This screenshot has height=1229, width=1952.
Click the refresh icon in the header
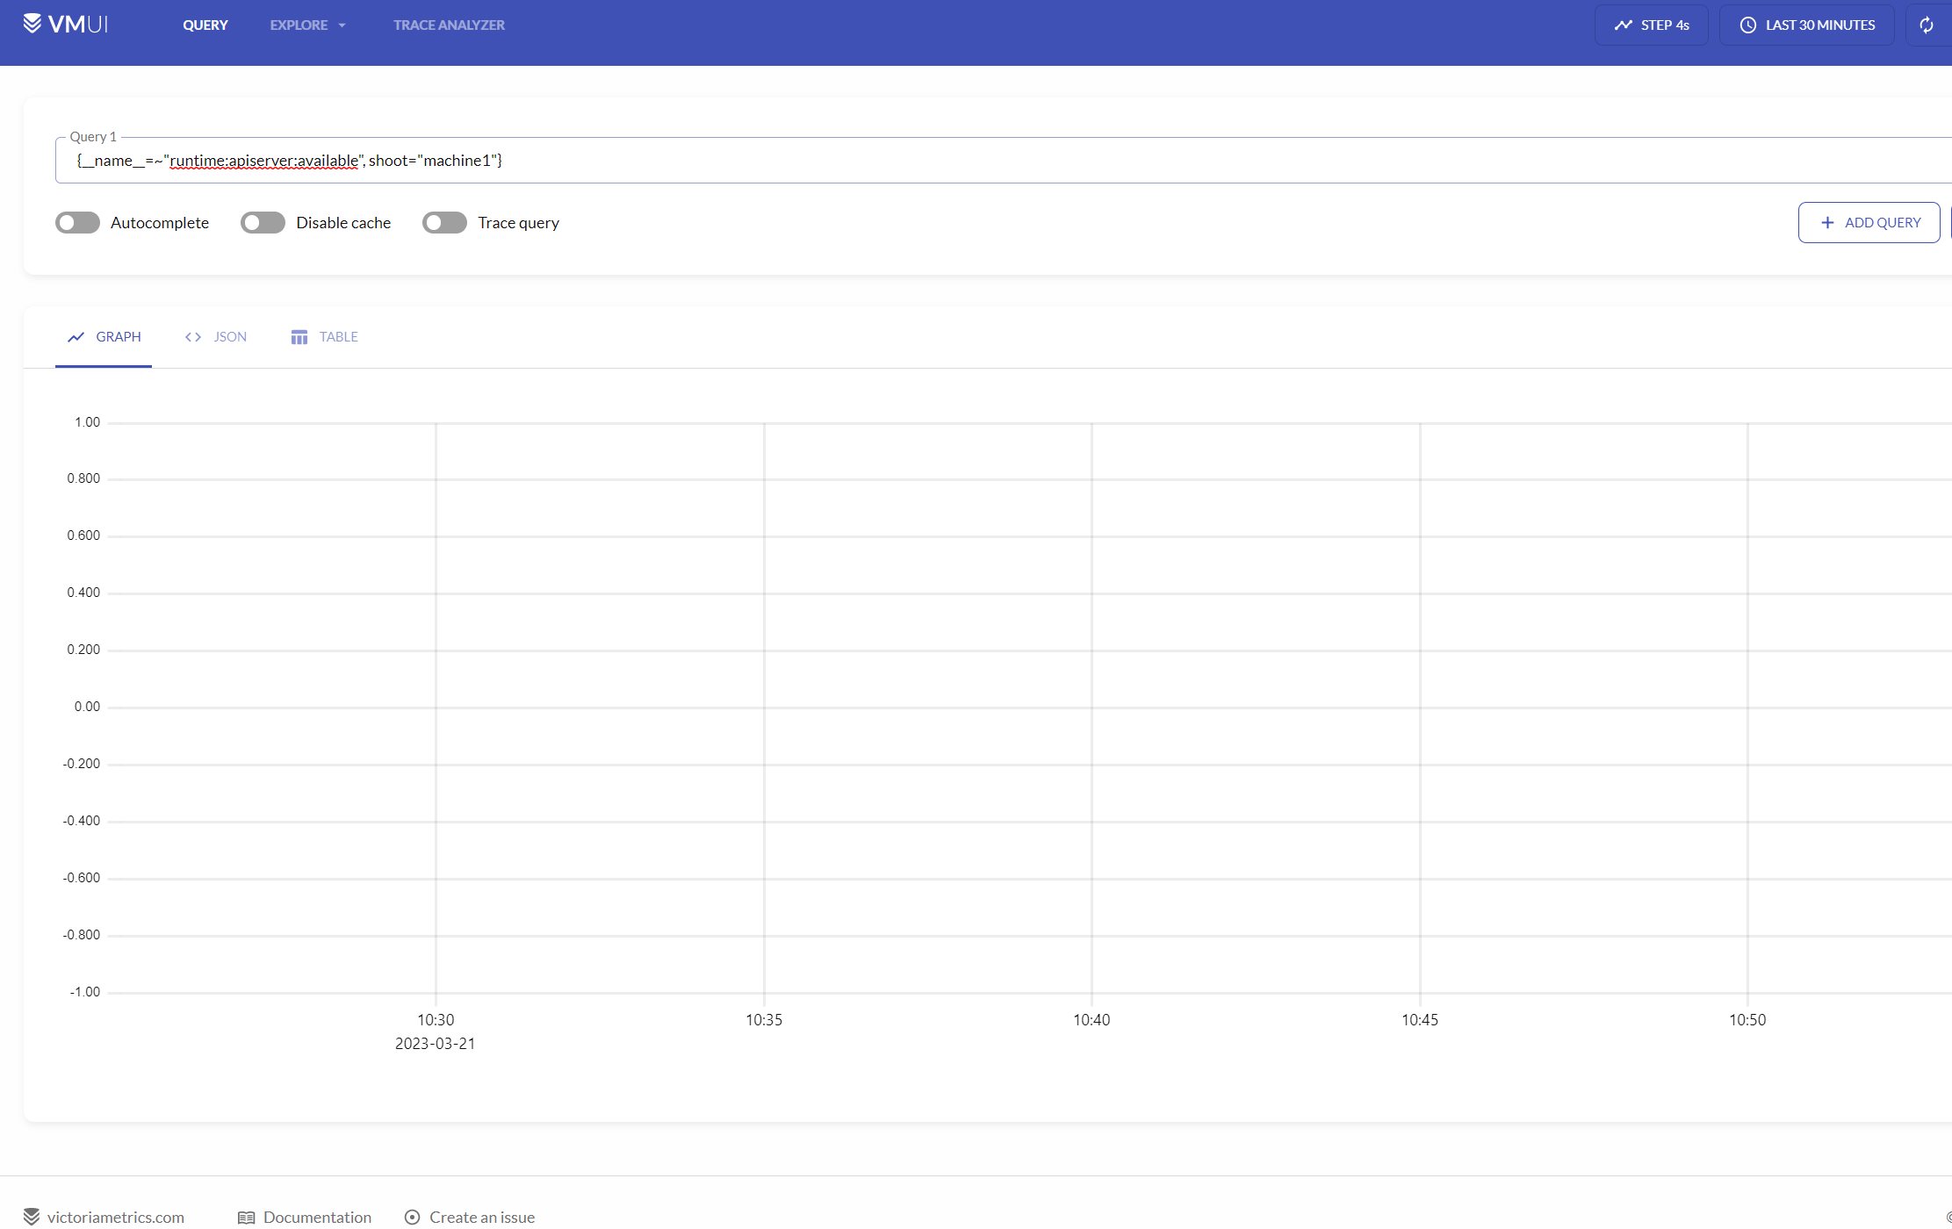tap(1927, 25)
